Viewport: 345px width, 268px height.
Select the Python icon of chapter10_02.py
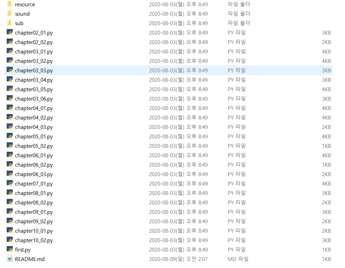point(10,240)
